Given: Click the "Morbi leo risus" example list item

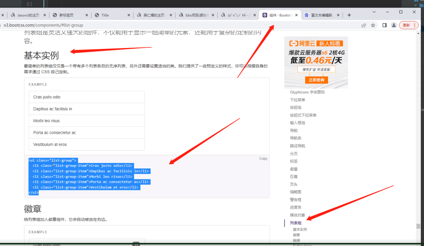Looking at the screenshot, I should click(87, 121).
